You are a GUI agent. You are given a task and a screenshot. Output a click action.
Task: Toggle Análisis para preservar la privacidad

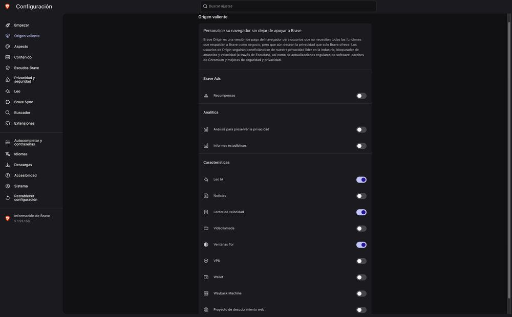[x=361, y=130]
